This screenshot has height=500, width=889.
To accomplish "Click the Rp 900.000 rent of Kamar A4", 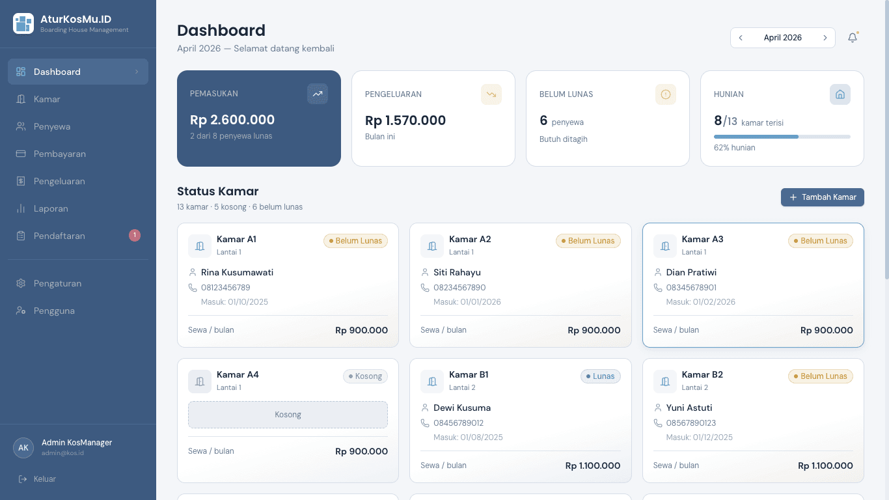I will click(x=361, y=451).
